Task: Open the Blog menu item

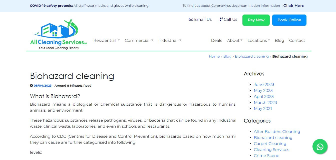Action: click(279, 41)
